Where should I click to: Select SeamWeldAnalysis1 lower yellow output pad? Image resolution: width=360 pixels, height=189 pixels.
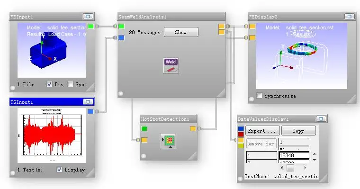click(221, 32)
